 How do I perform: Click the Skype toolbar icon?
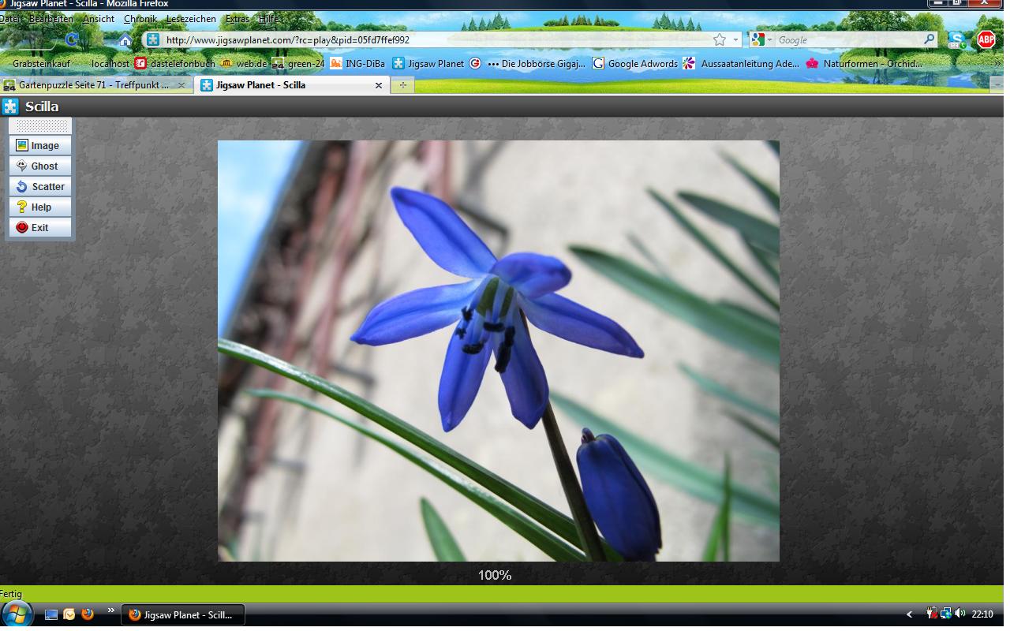tap(956, 39)
